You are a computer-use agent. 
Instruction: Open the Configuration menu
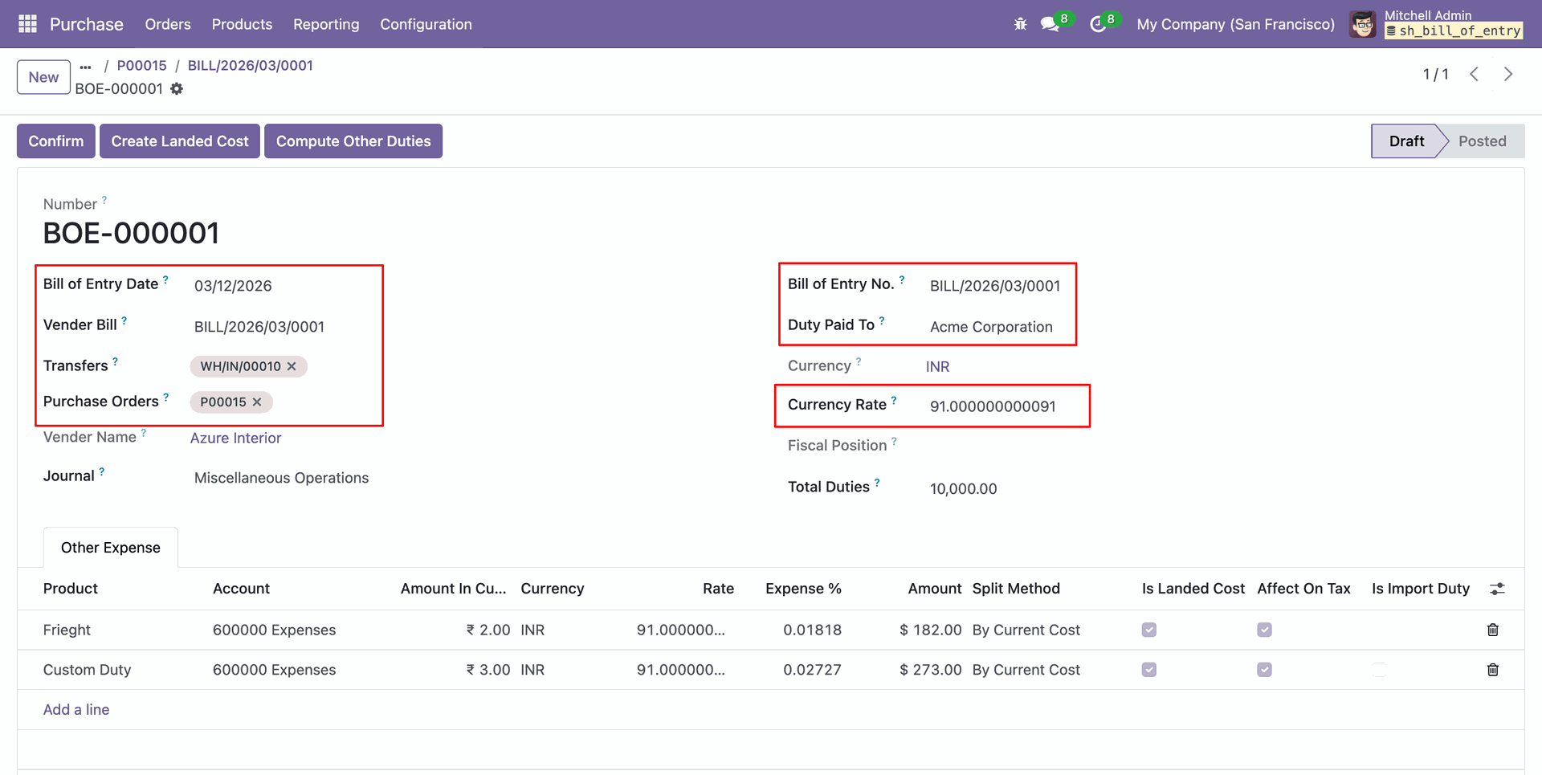pyautogui.click(x=426, y=24)
